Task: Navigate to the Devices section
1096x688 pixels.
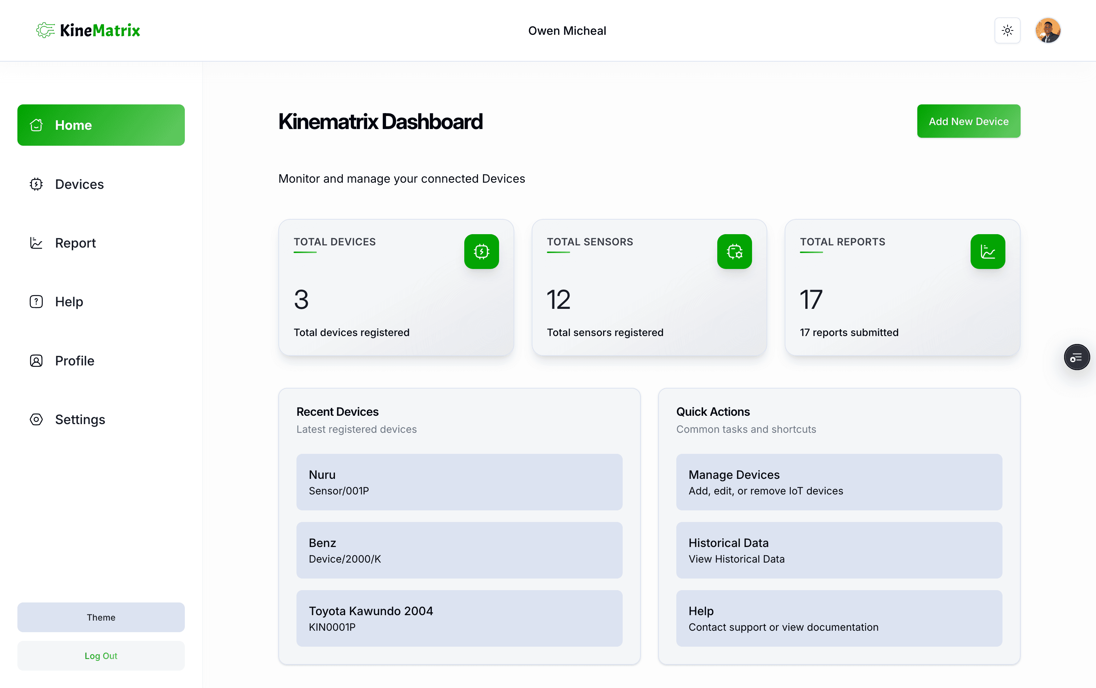Action: [80, 184]
